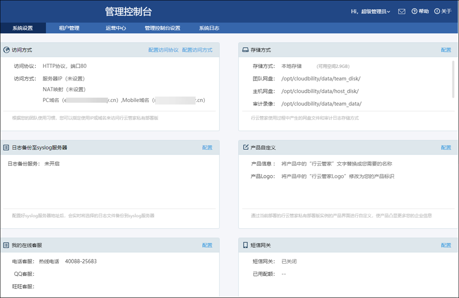Click the 关于 info icon

[436, 11]
